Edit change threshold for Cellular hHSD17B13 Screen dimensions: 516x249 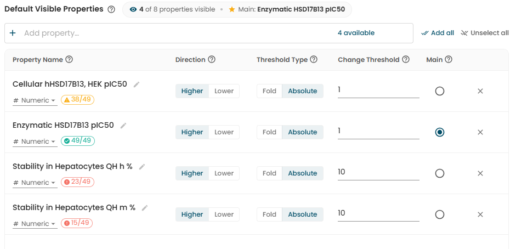pos(378,90)
